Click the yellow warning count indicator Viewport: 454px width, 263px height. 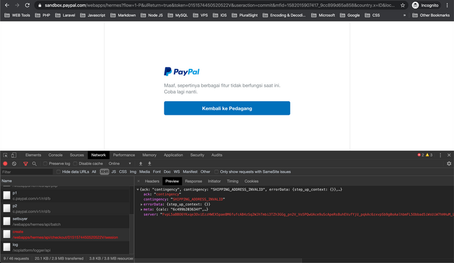429,155
